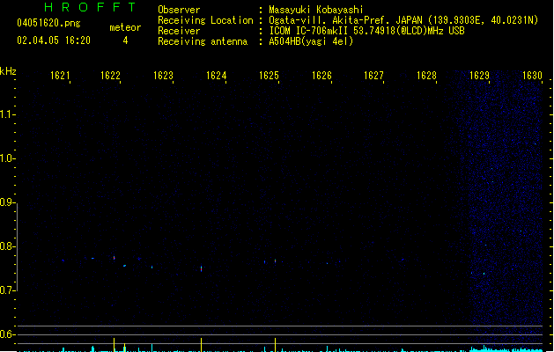Click the 1623 time axis marker
554x352 pixels.
pos(163,76)
